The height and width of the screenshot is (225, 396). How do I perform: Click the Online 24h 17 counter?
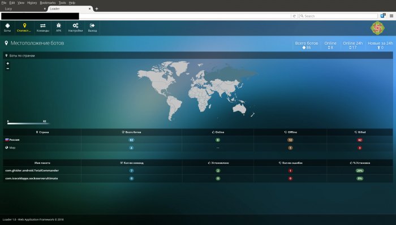[x=352, y=45]
